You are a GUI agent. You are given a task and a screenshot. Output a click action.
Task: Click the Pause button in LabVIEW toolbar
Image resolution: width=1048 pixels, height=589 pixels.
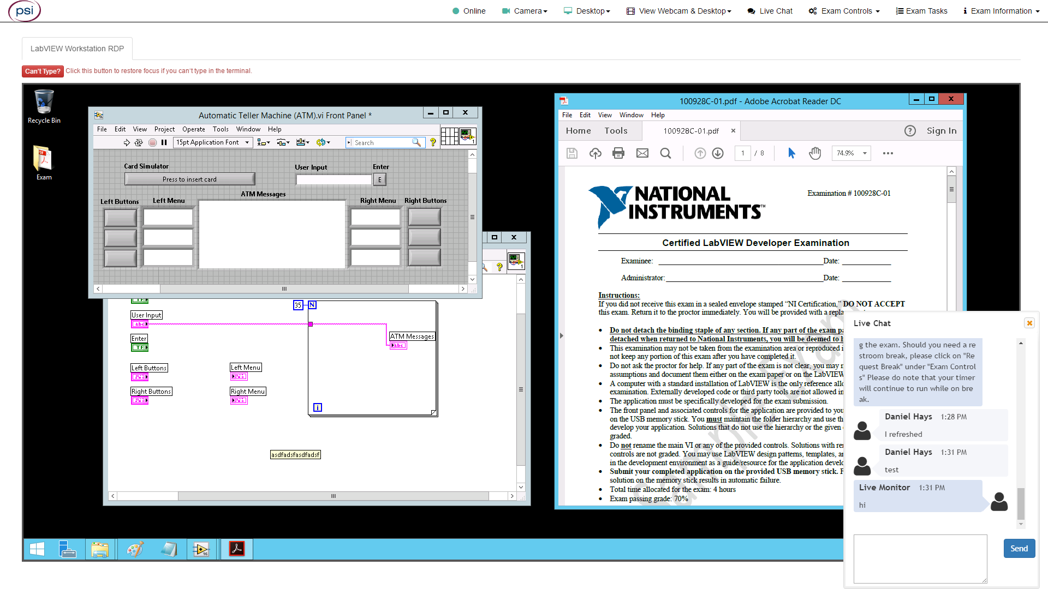click(x=164, y=142)
